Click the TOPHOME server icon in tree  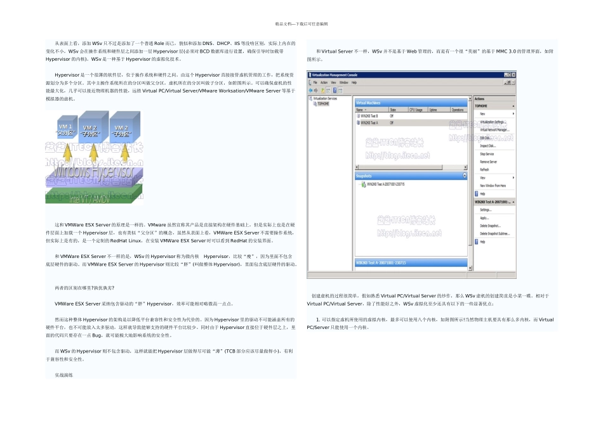coord(315,104)
